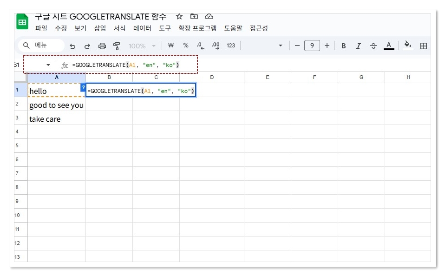The height and width of the screenshot is (276, 445).
Task: Click the select-all corner box
Action: [21, 77]
